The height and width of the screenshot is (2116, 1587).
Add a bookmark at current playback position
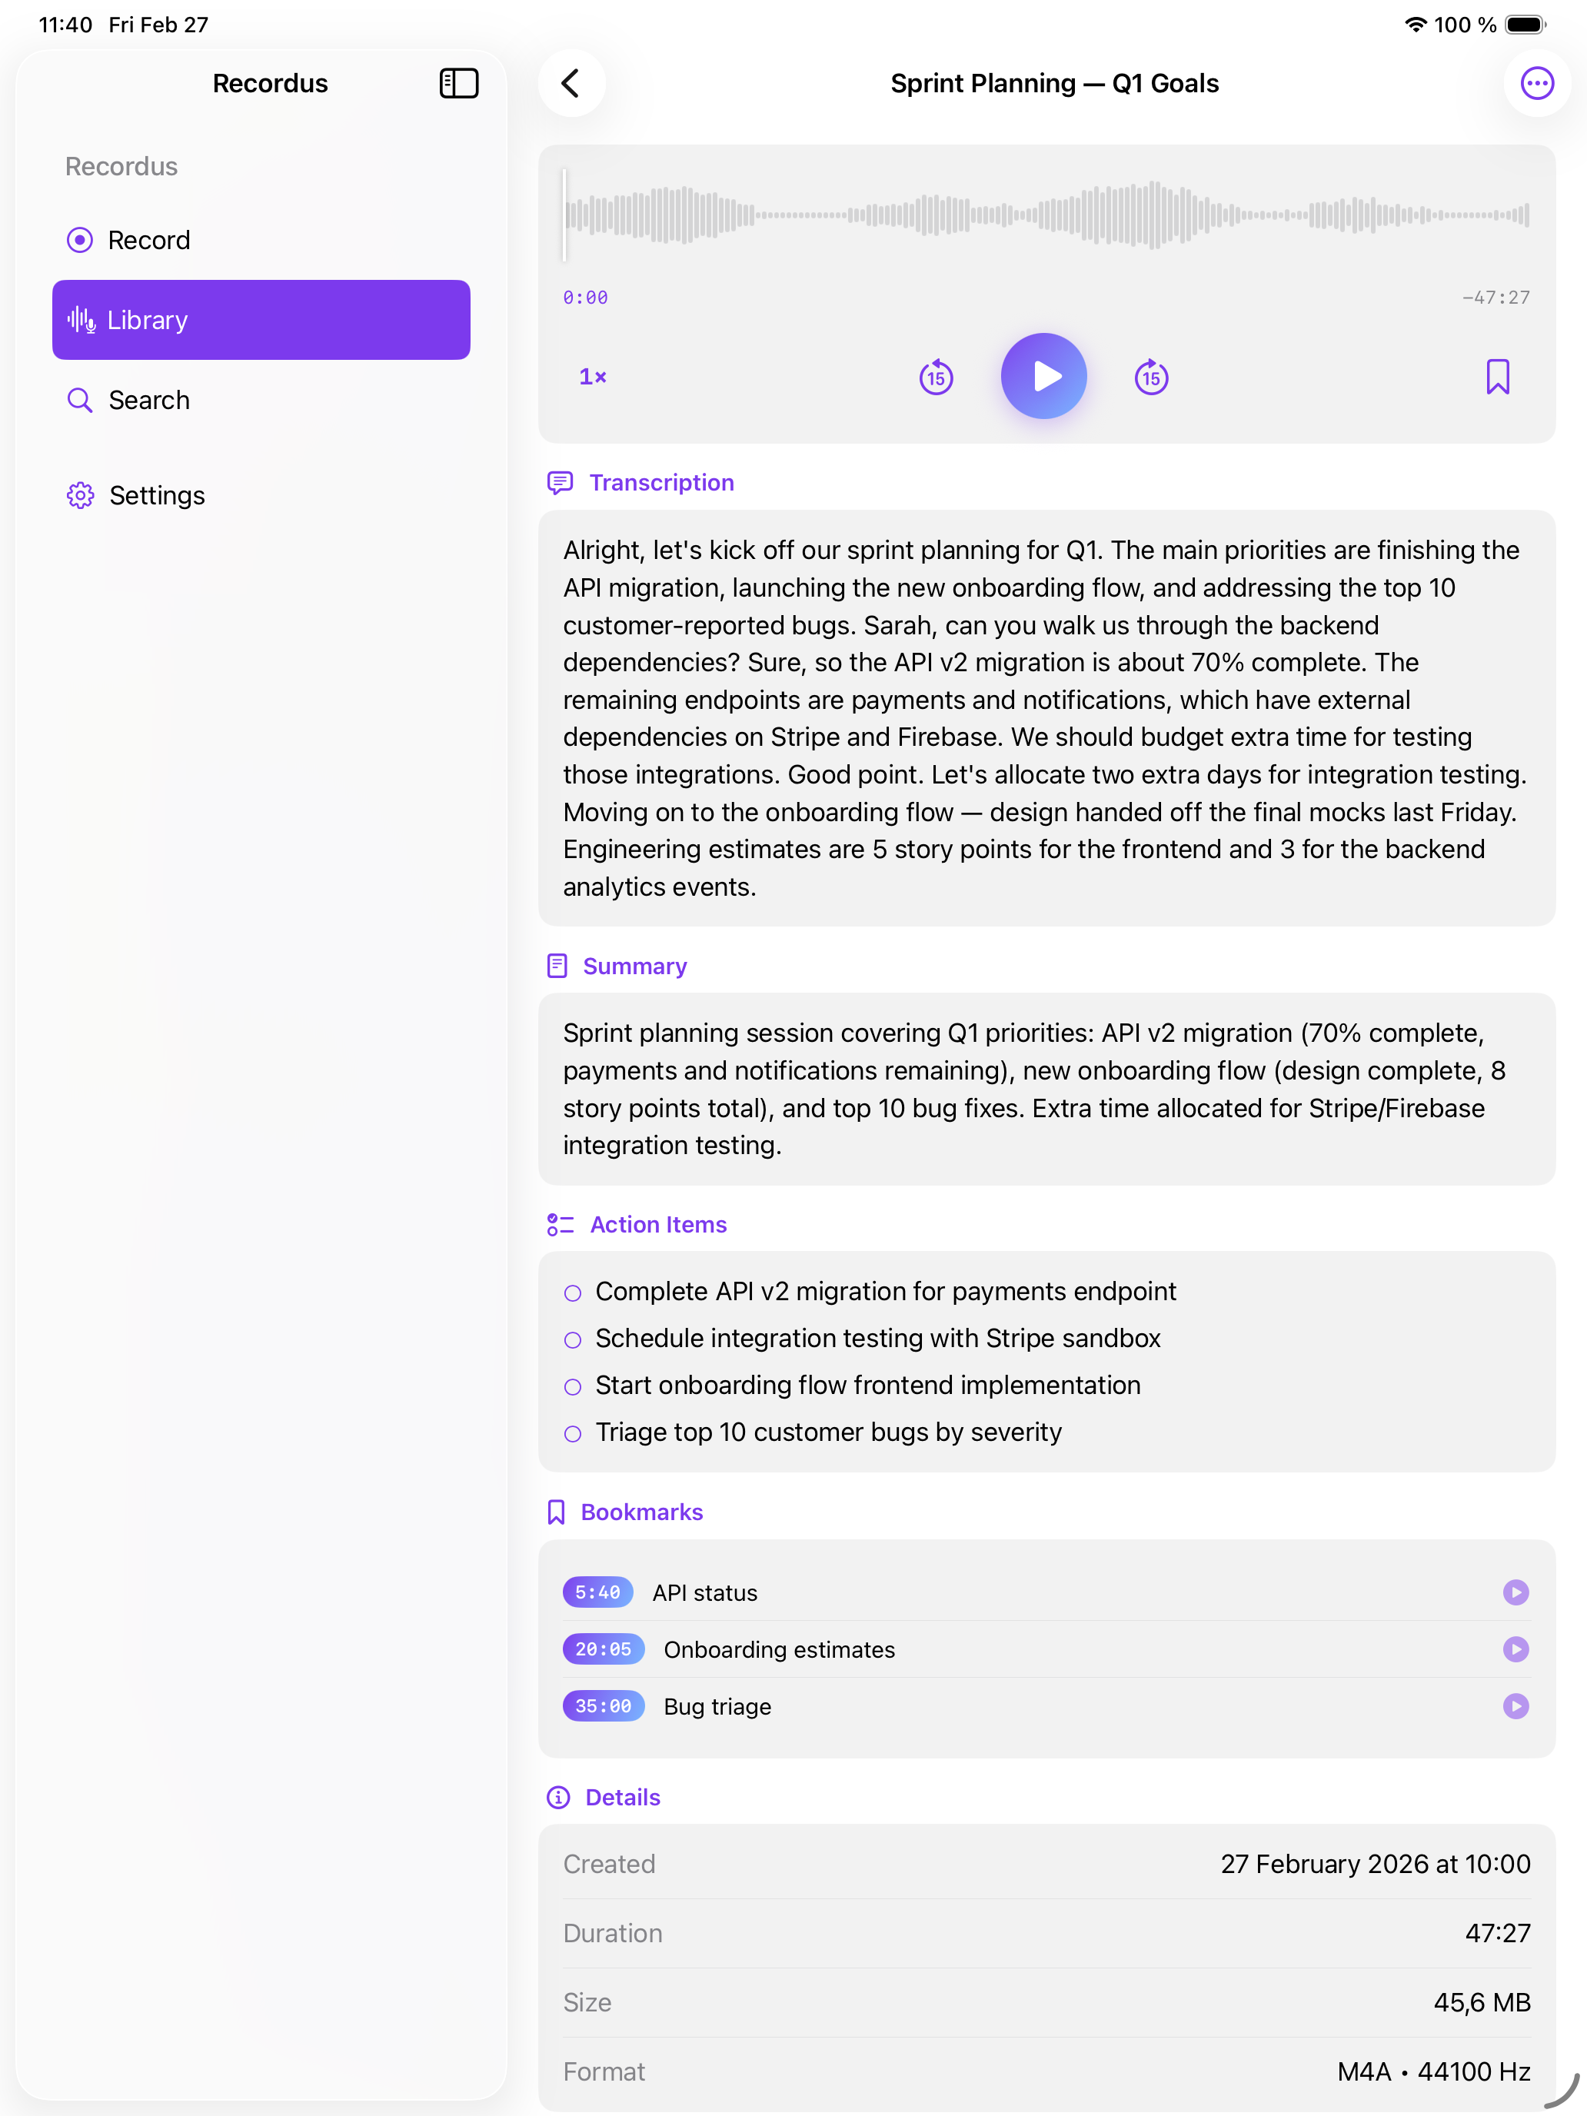click(1497, 376)
